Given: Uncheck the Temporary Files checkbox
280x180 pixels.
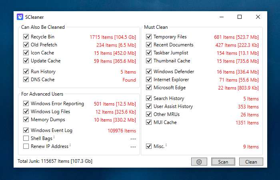Looking at the screenshot, I should pos(149,37).
